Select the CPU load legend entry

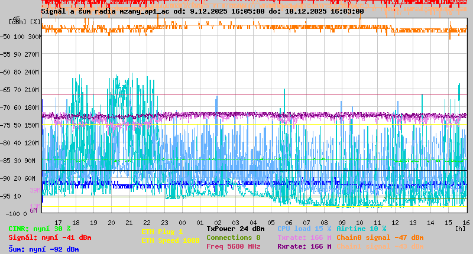(304, 229)
